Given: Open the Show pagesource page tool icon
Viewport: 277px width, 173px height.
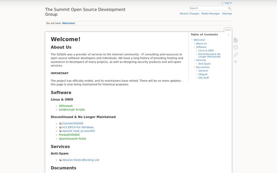Looking at the screenshot, I should coord(235,40).
